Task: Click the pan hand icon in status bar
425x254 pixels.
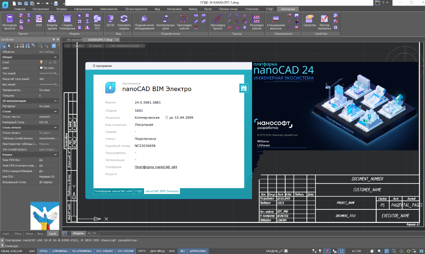Action: pos(372,251)
